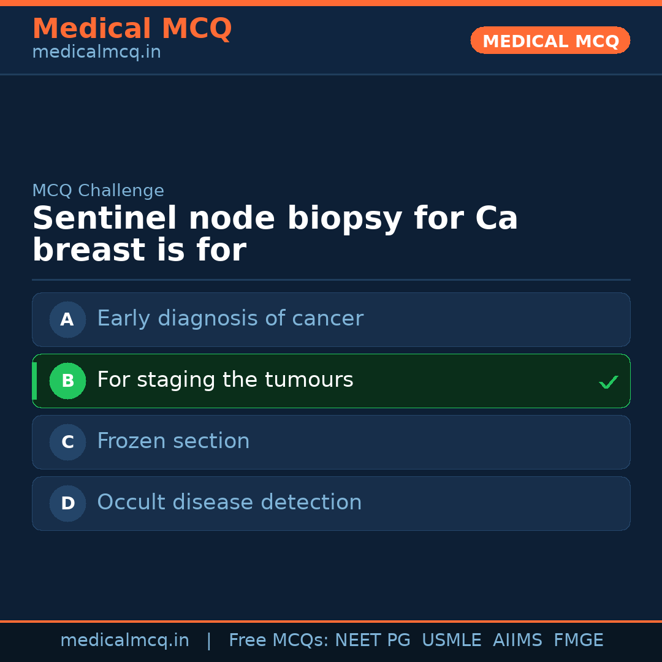Click the letter C circle icon
This screenshot has width=662, height=662.
click(x=67, y=442)
